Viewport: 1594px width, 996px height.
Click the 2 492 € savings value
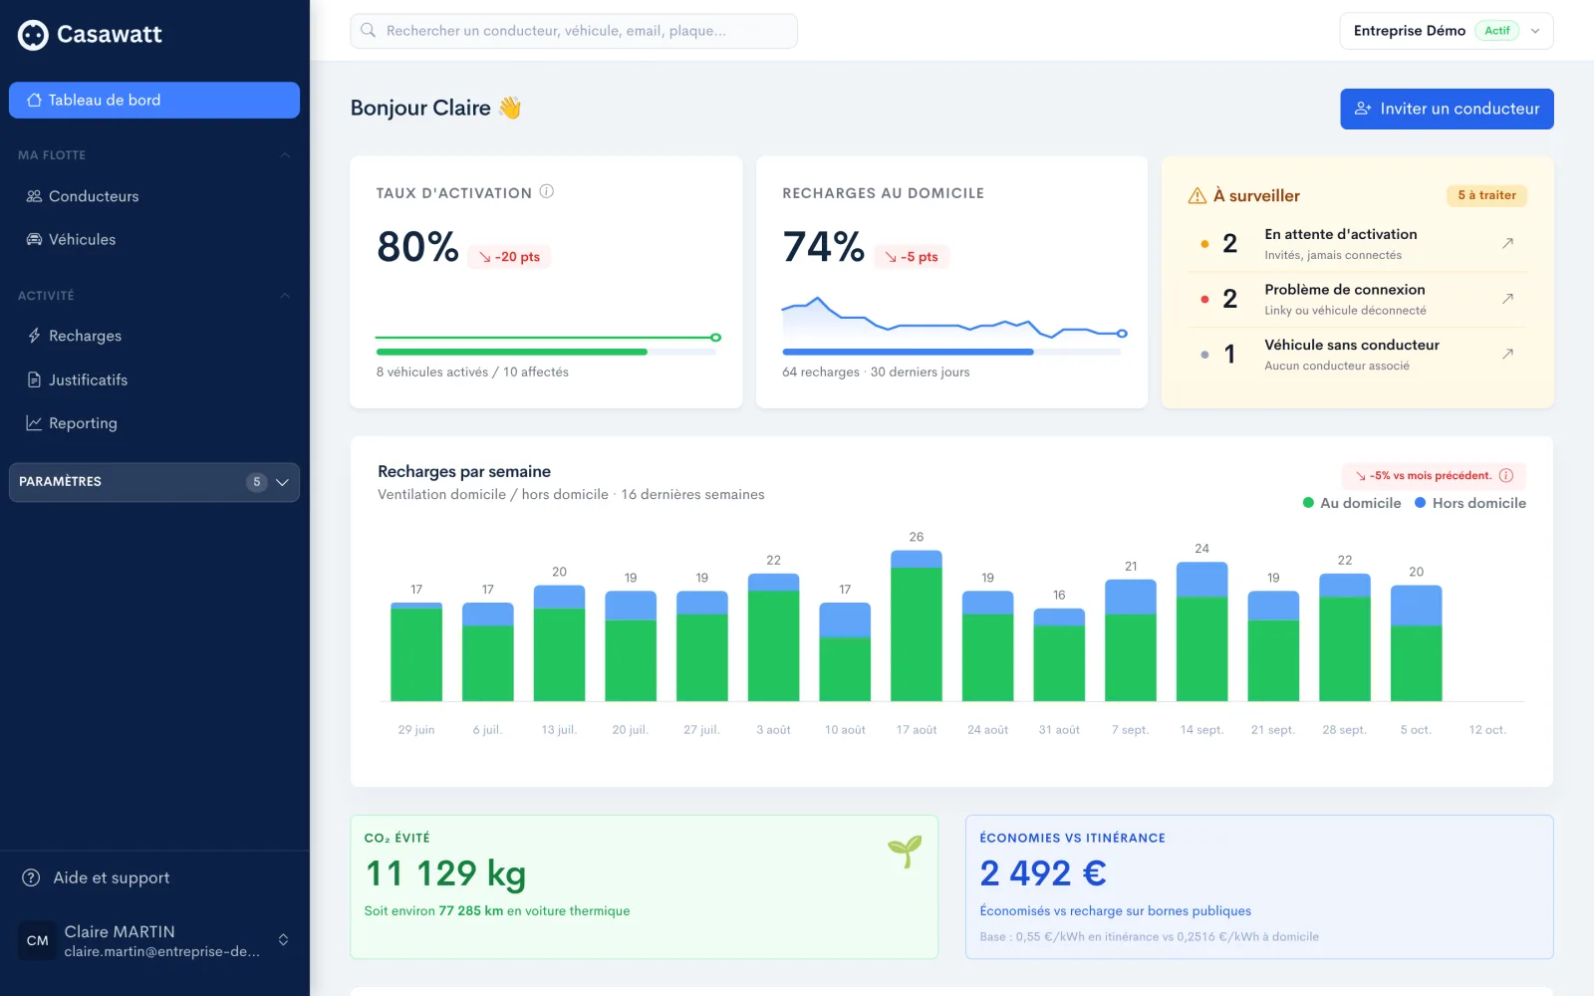[1043, 873]
